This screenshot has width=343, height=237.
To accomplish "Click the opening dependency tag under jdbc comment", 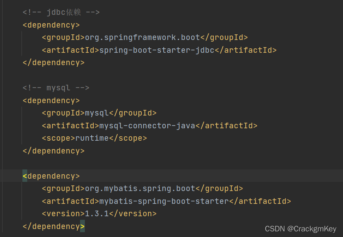I will (x=51, y=25).
